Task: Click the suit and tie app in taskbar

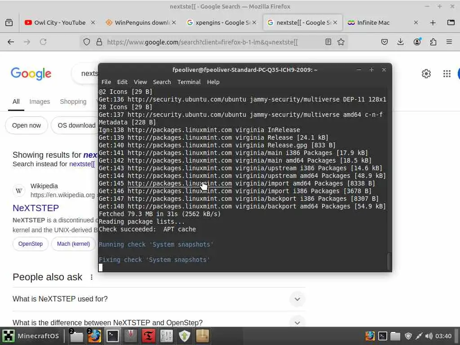Action: click(x=131, y=336)
